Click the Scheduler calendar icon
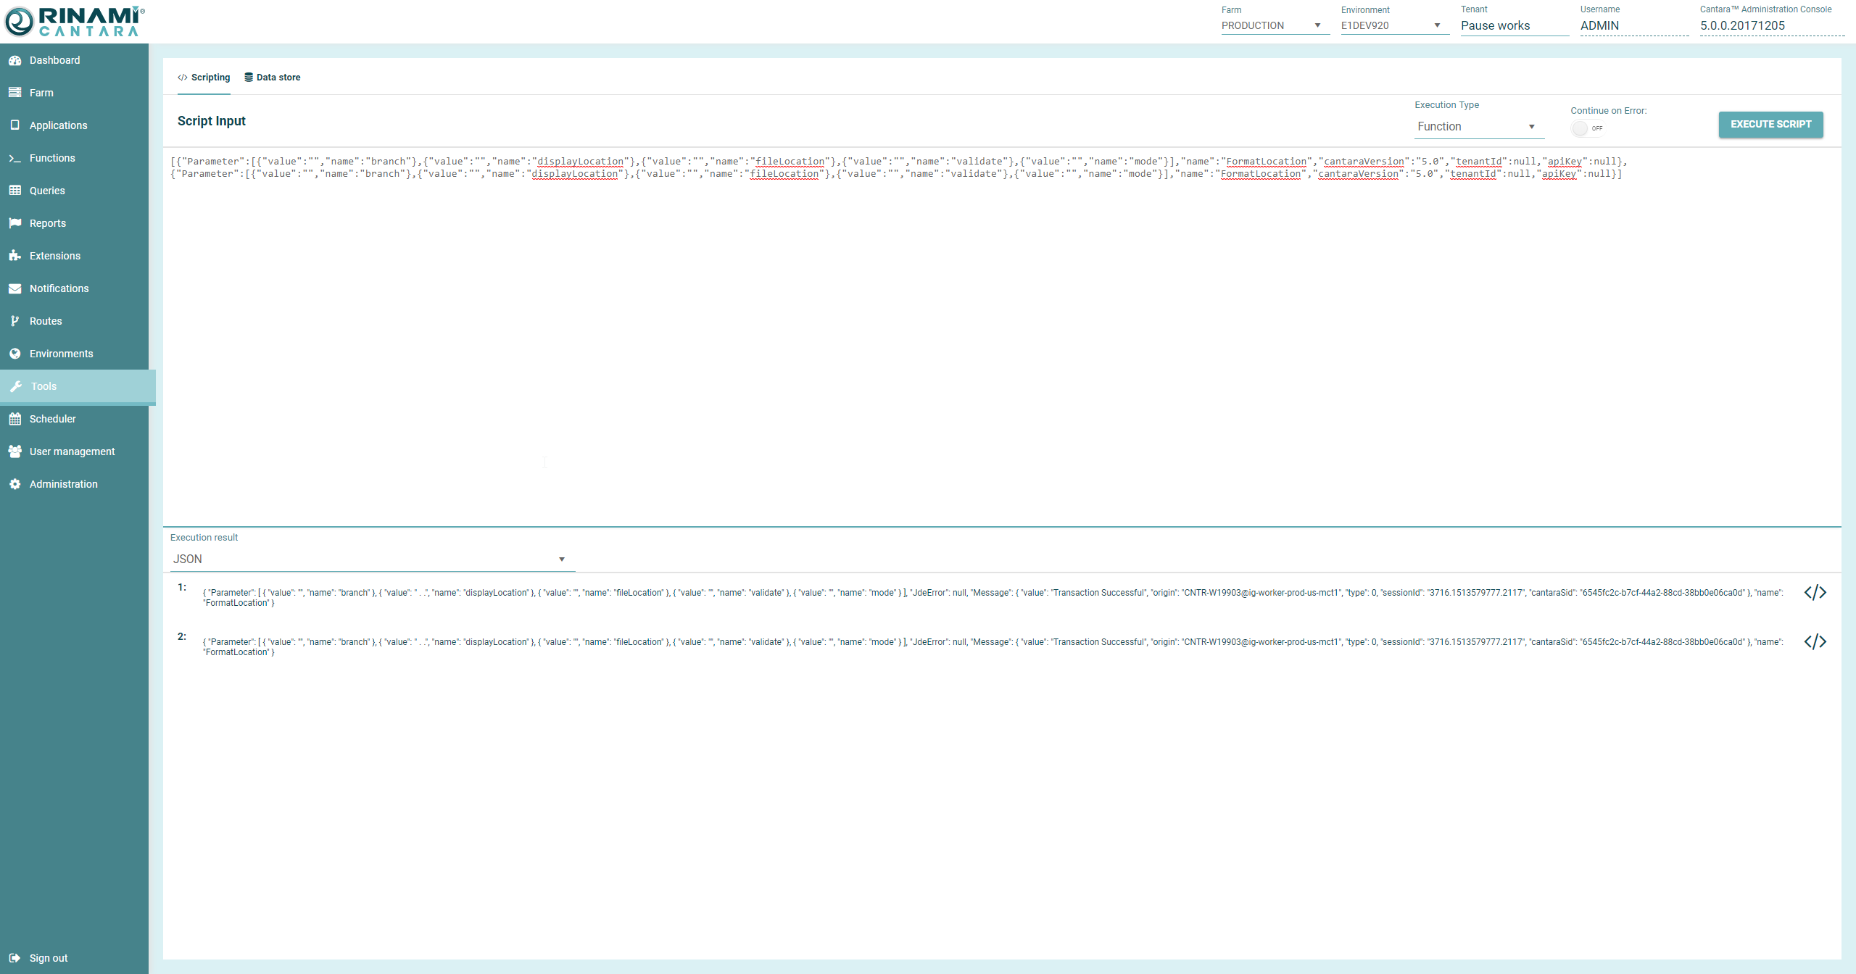The image size is (1856, 974). tap(14, 419)
